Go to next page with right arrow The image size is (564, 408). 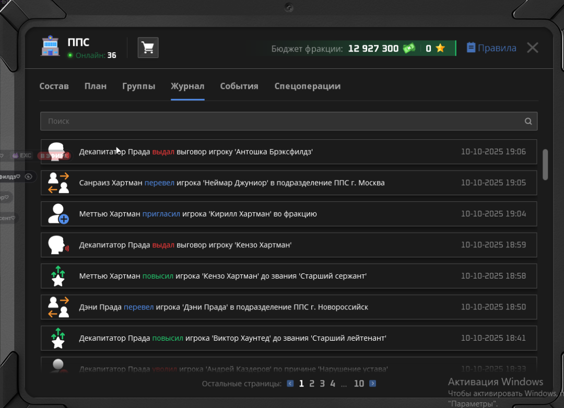tap(372, 383)
